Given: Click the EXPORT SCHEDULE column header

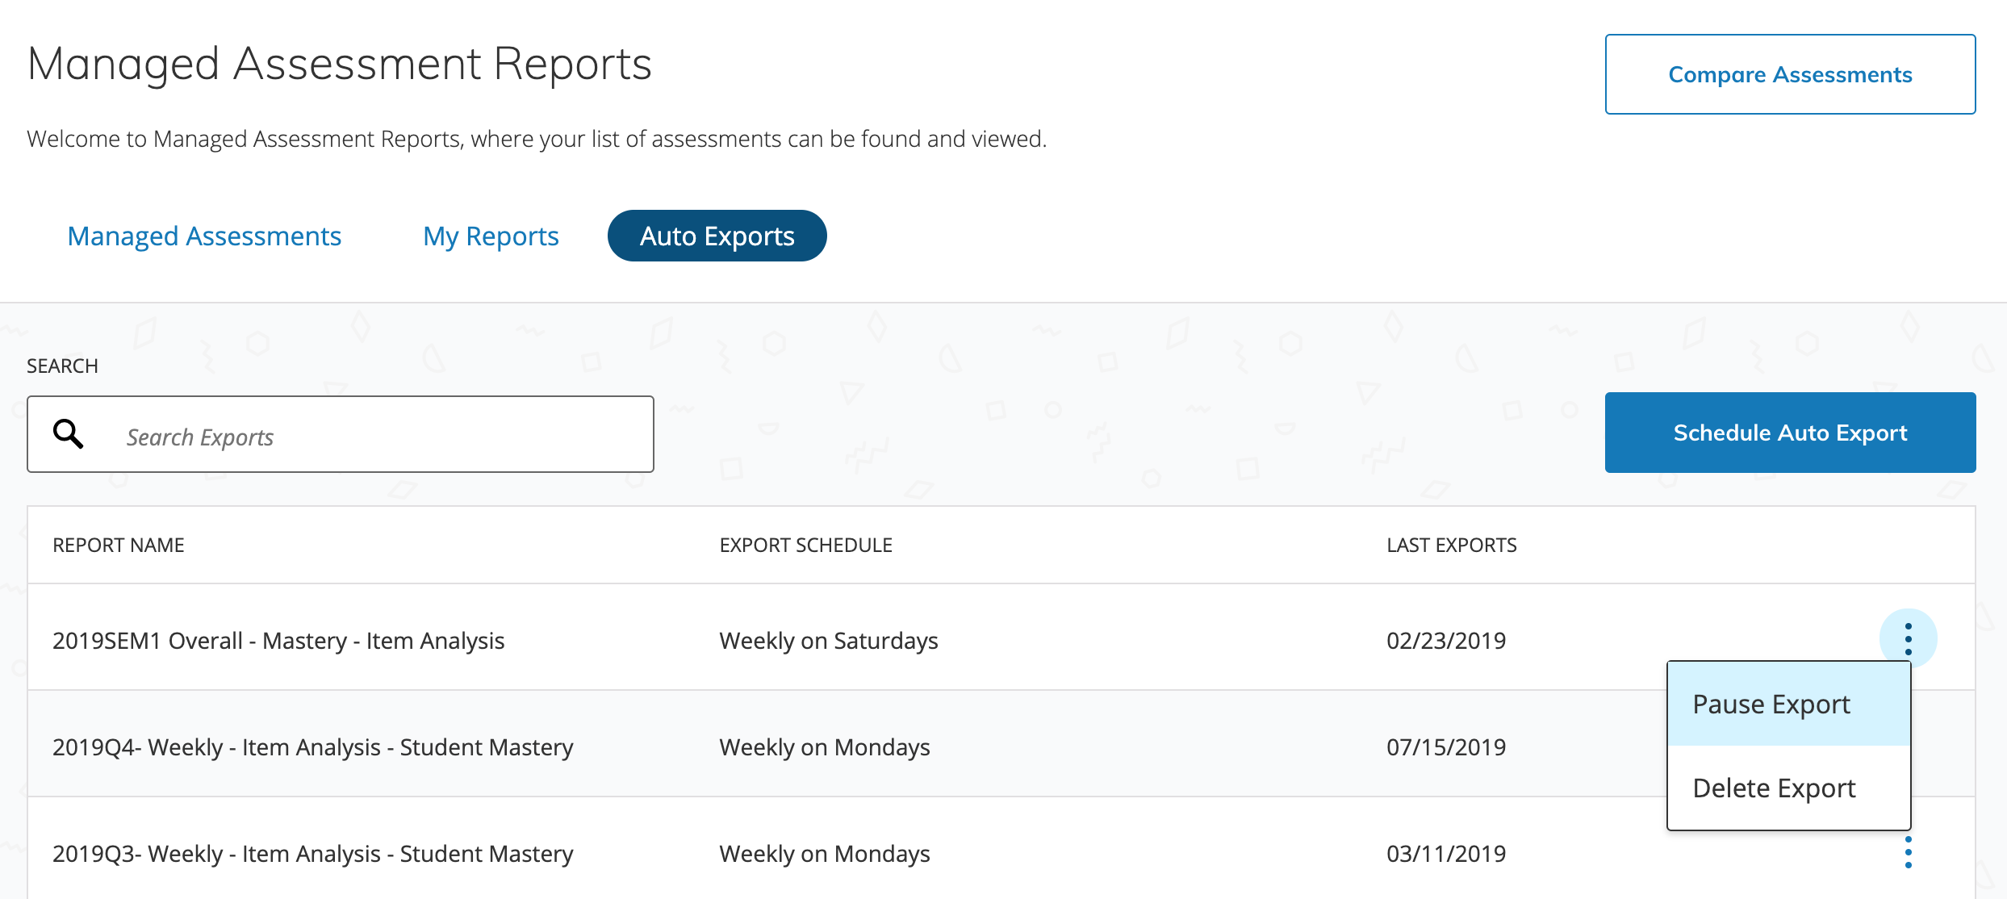Looking at the screenshot, I should 805,545.
